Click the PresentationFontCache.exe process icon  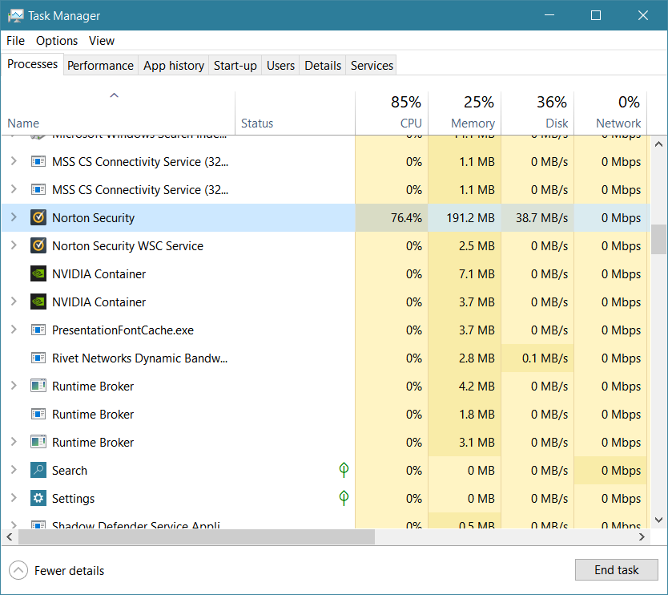[x=38, y=330]
